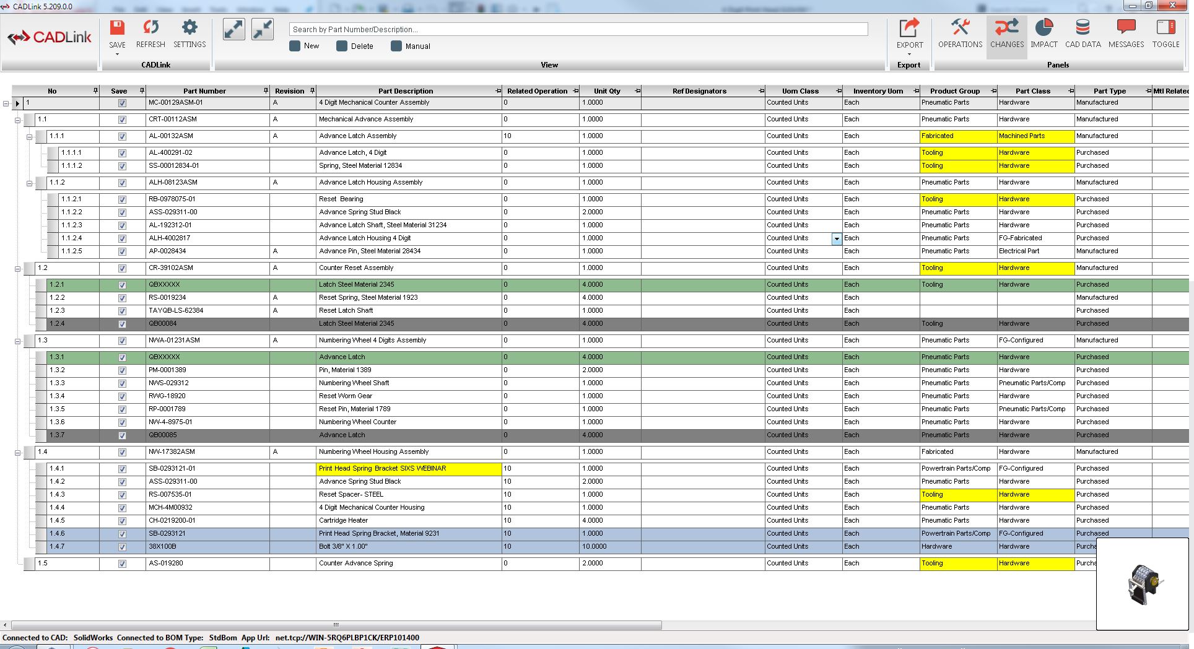
Task: Collapse node 1.2 Counter Reset Assembly
Action: coord(17,269)
